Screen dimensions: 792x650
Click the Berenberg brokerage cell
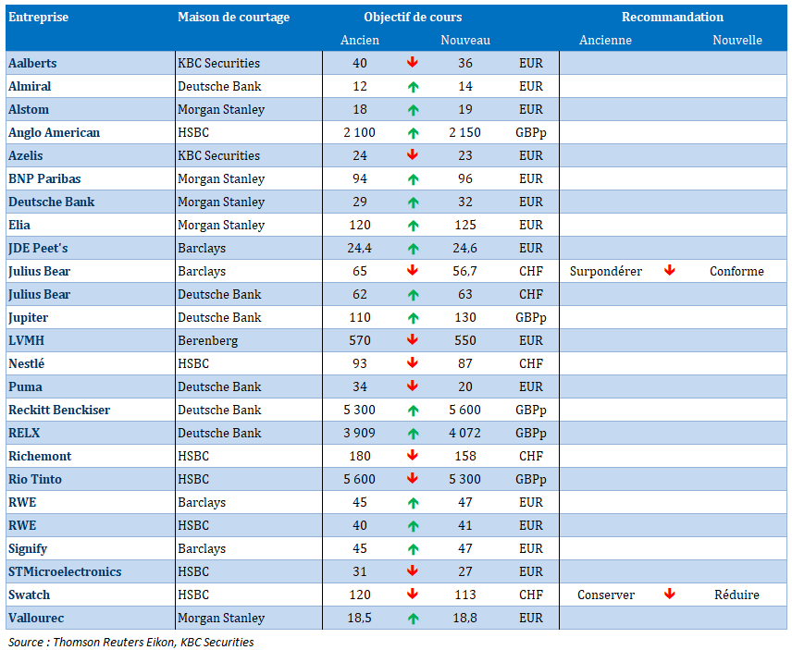pos(207,340)
